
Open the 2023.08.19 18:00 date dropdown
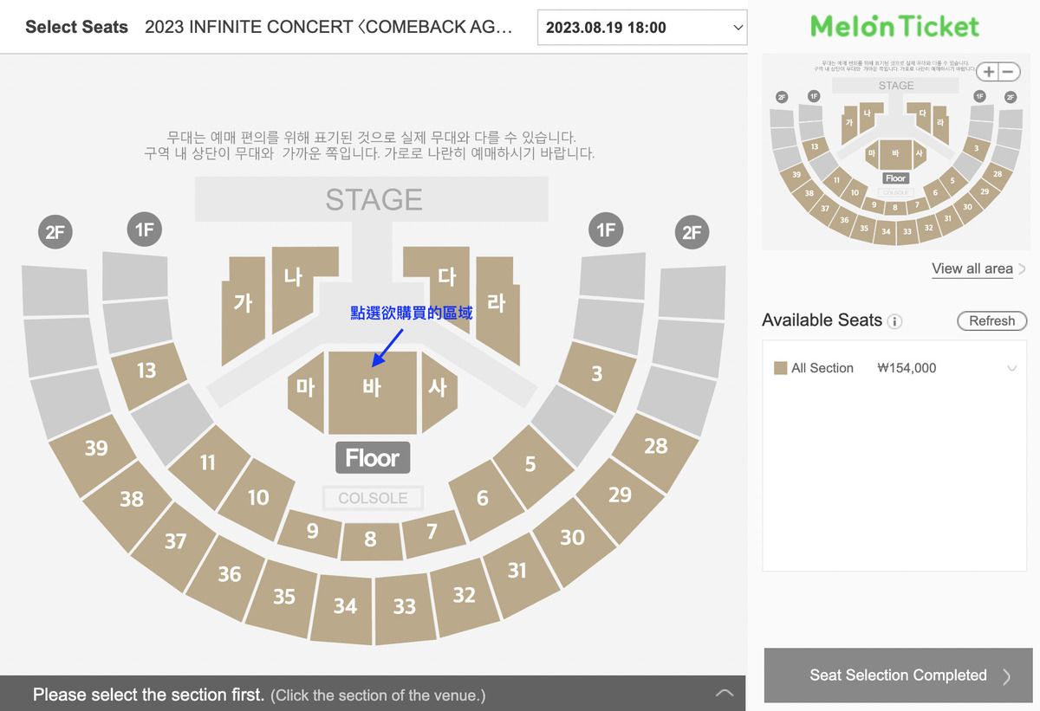[642, 28]
